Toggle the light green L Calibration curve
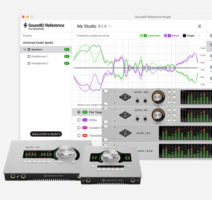 [141, 36]
